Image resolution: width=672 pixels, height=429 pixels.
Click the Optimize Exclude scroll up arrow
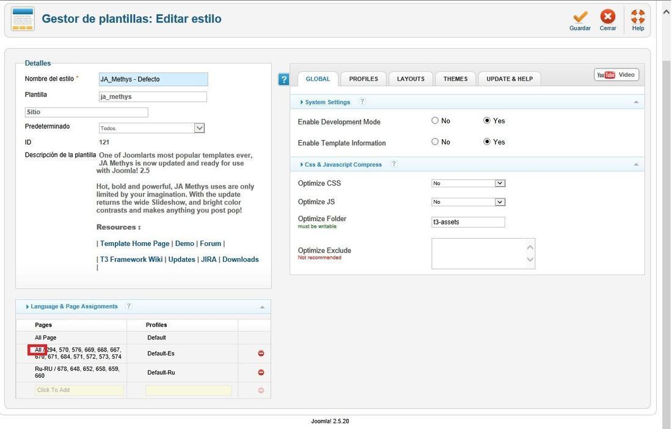tap(530, 247)
